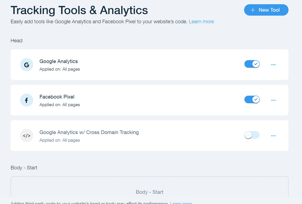Click the Tracking Tools & Analytics heading
The width and height of the screenshot is (302, 204).
79,10
